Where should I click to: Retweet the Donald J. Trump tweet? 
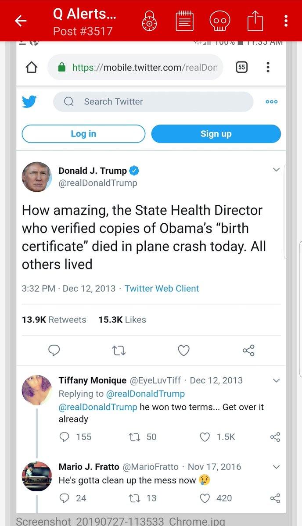click(119, 350)
